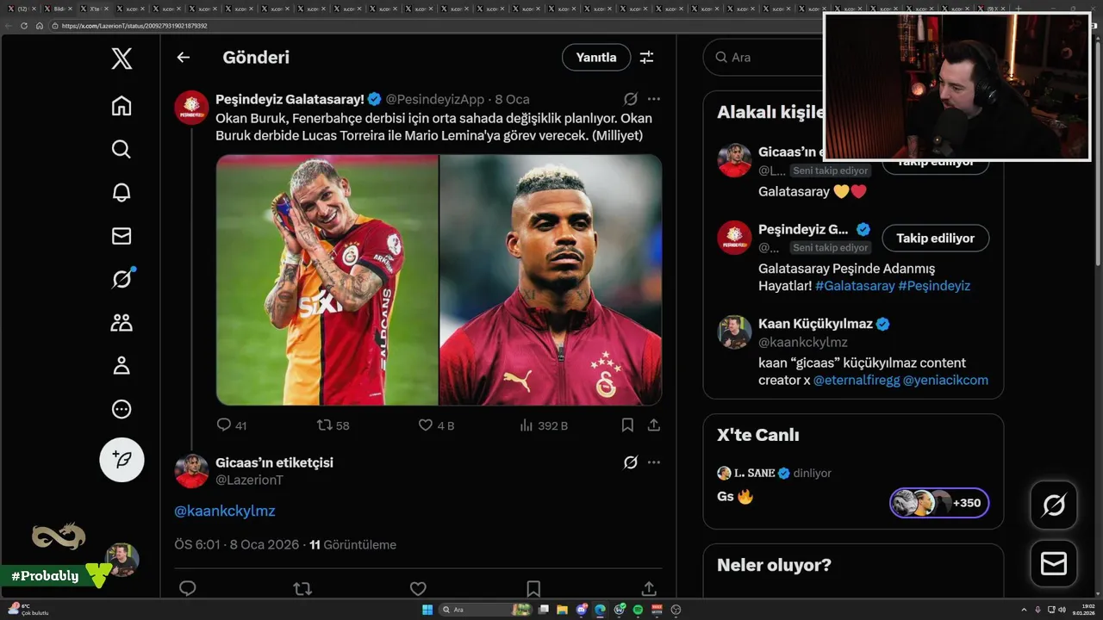
Task: Open Grok icon in sidebar
Action: pos(122,278)
